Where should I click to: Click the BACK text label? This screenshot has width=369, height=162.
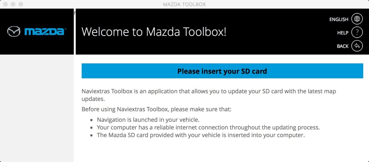click(x=342, y=46)
